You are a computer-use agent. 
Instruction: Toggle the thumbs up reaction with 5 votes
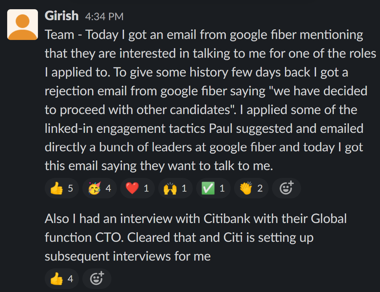coord(62,188)
